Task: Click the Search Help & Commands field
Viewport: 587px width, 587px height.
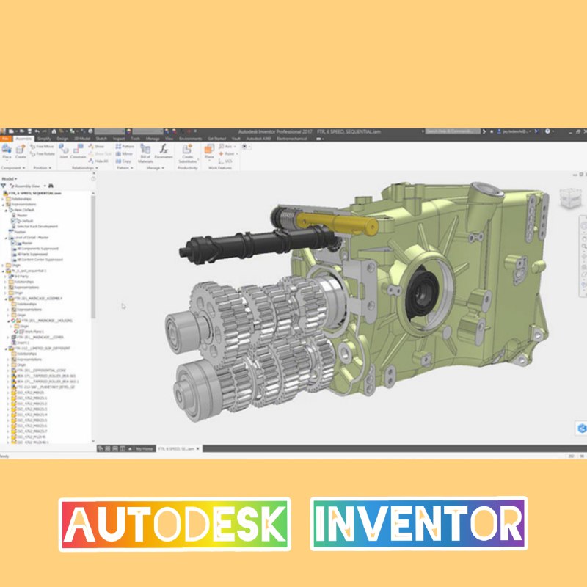Action: pos(453,131)
